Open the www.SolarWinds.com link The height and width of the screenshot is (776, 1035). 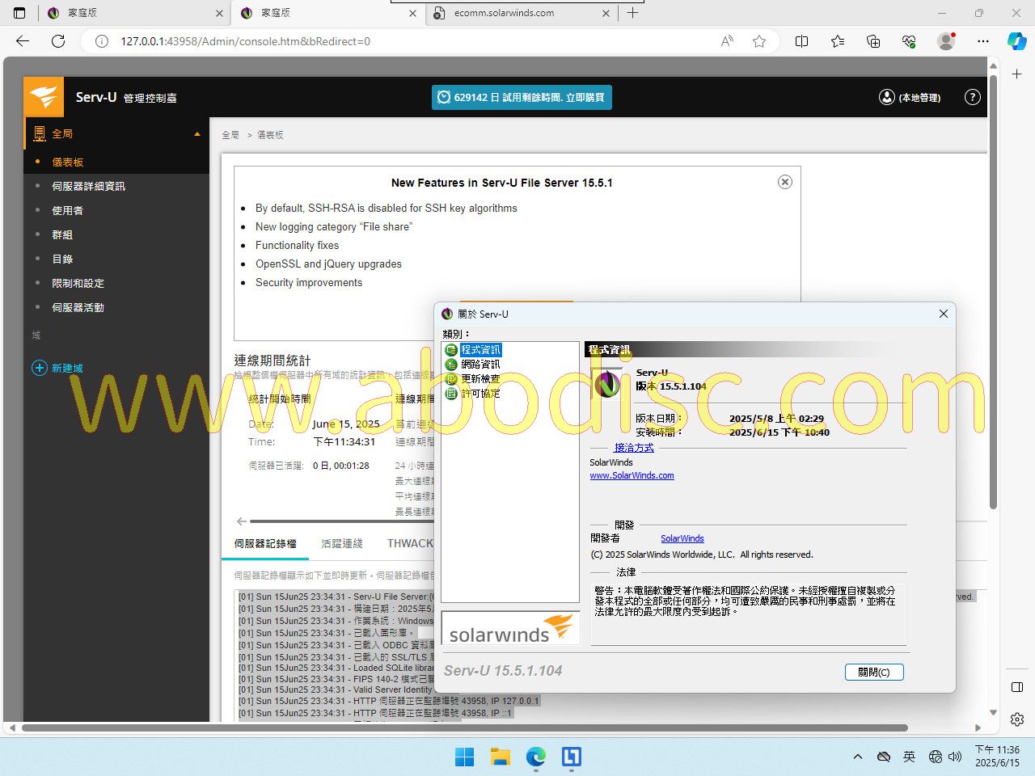pos(632,475)
